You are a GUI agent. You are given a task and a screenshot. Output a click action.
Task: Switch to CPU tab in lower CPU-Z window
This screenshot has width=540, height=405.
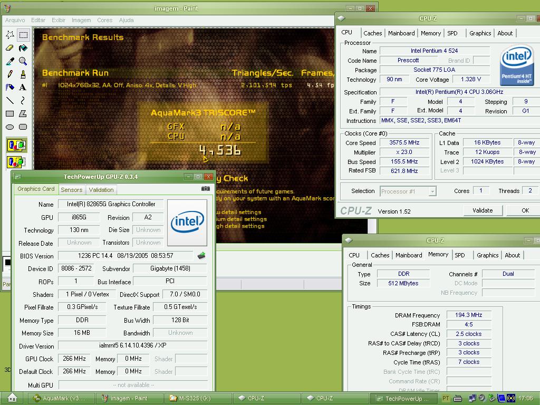tap(354, 255)
